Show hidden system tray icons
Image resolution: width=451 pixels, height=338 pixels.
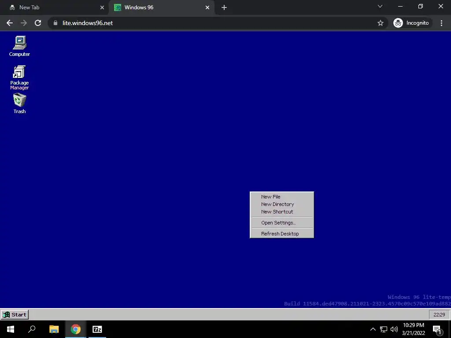(373, 329)
